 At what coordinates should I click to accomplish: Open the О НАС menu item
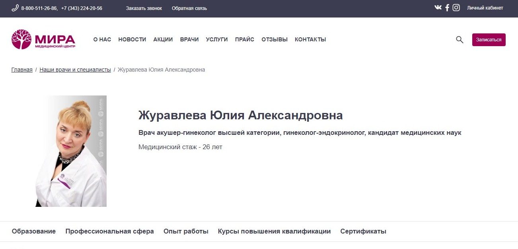(x=102, y=39)
